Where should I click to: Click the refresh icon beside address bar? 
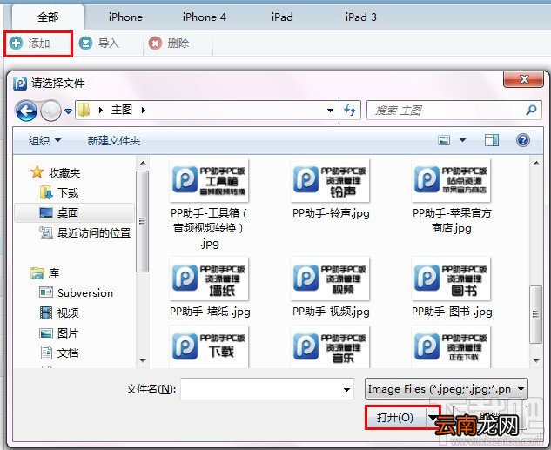pos(350,111)
